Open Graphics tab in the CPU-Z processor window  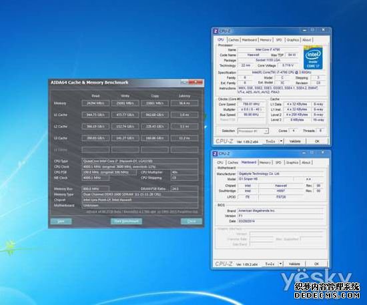(x=293, y=40)
